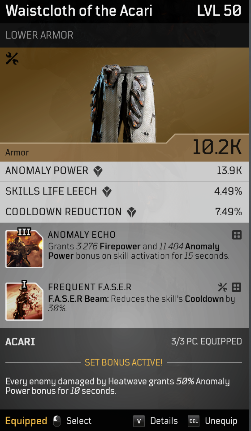
Task: Click the grid icon on Frequent F.A.S.E.R row
Action: [237, 287]
